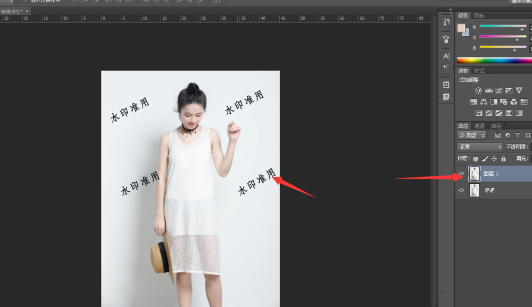This screenshot has width=532, height=307.
Task: Open the 正常 blend mode dropdown
Action: [479, 147]
